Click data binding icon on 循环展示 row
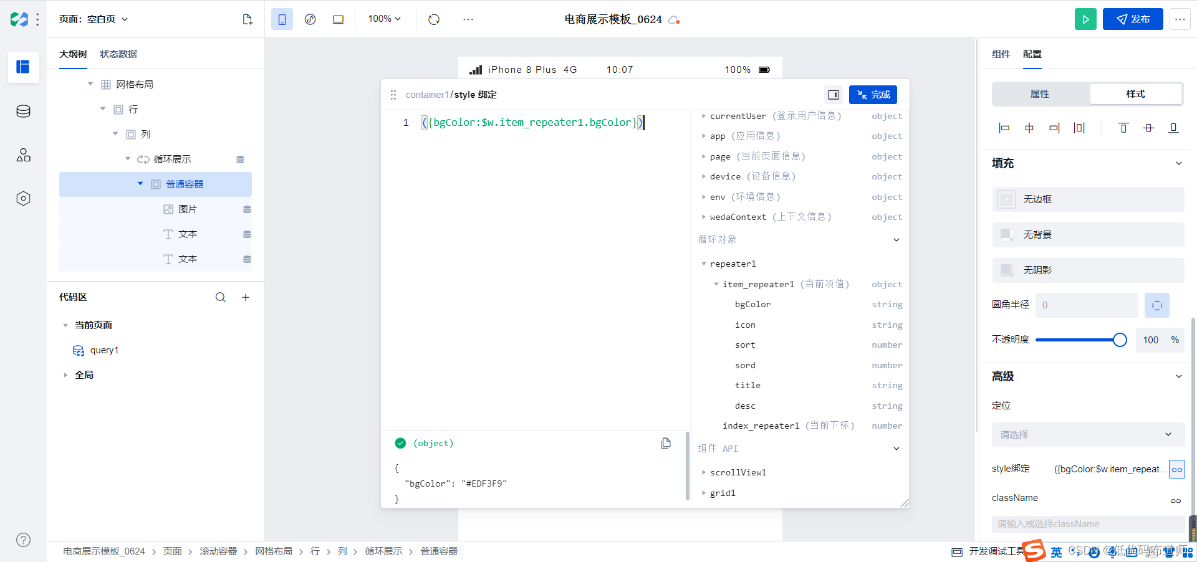This screenshot has height=562, width=1197. point(240,160)
